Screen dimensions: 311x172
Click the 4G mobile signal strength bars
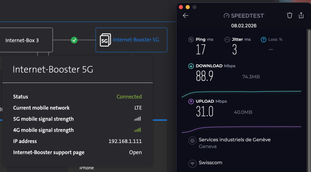(x=138, y=130)
